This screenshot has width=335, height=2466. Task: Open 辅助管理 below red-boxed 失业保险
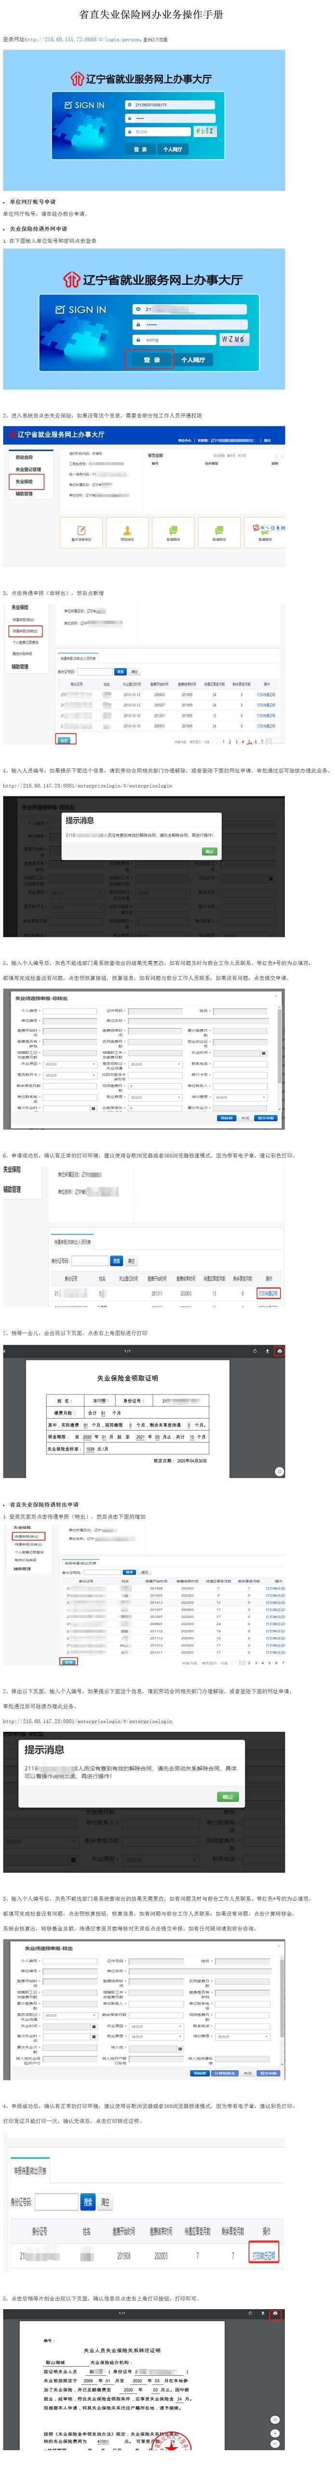click(24, 494)
